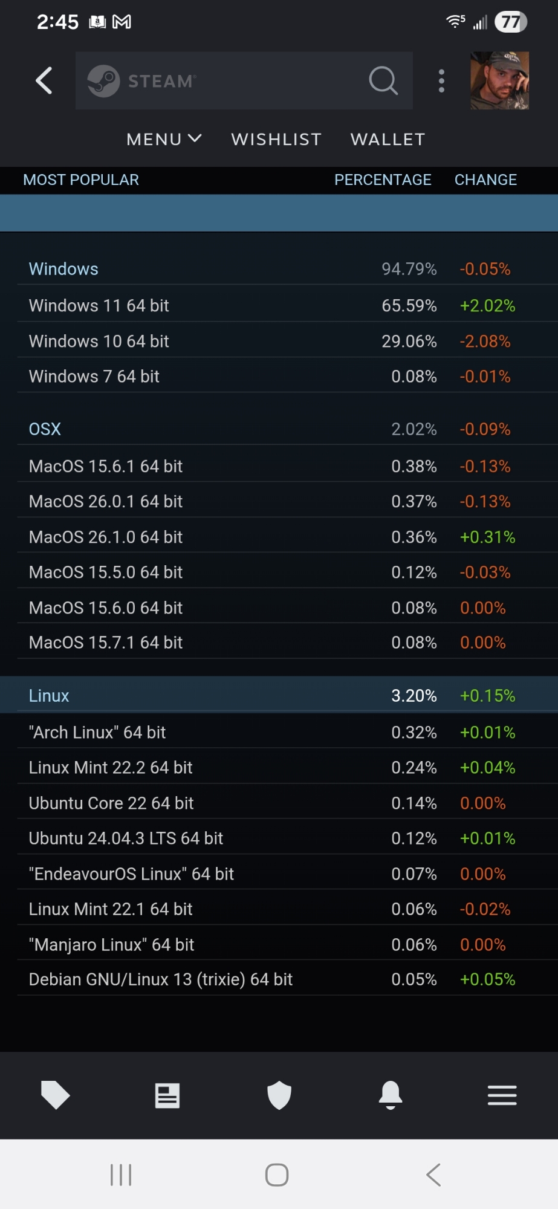Viewport: 558px width, 1209px height.
Task: Open the Steam store tag icon
Action: point(55,1095)
